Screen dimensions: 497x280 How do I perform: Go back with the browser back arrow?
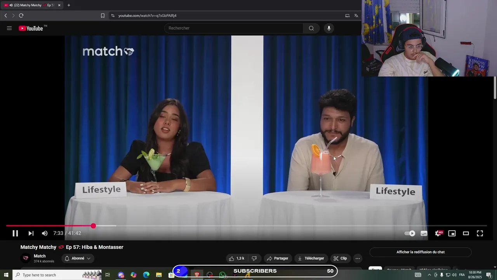click(6, 16)
